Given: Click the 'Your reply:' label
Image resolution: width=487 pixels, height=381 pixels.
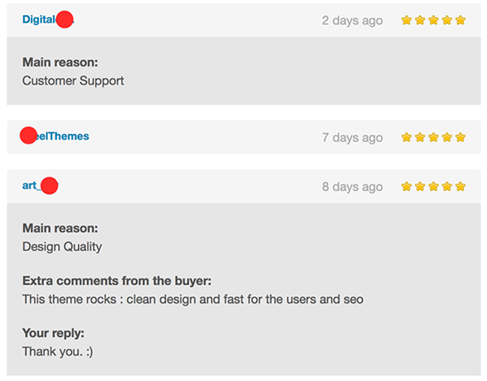Looking at the screenshot, I should 53,333.
